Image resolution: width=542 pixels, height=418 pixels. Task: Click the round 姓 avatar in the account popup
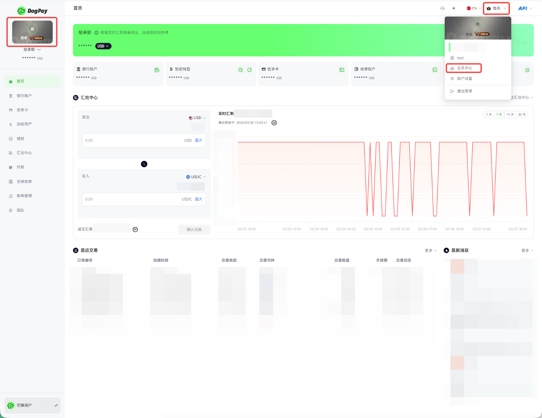478,24
